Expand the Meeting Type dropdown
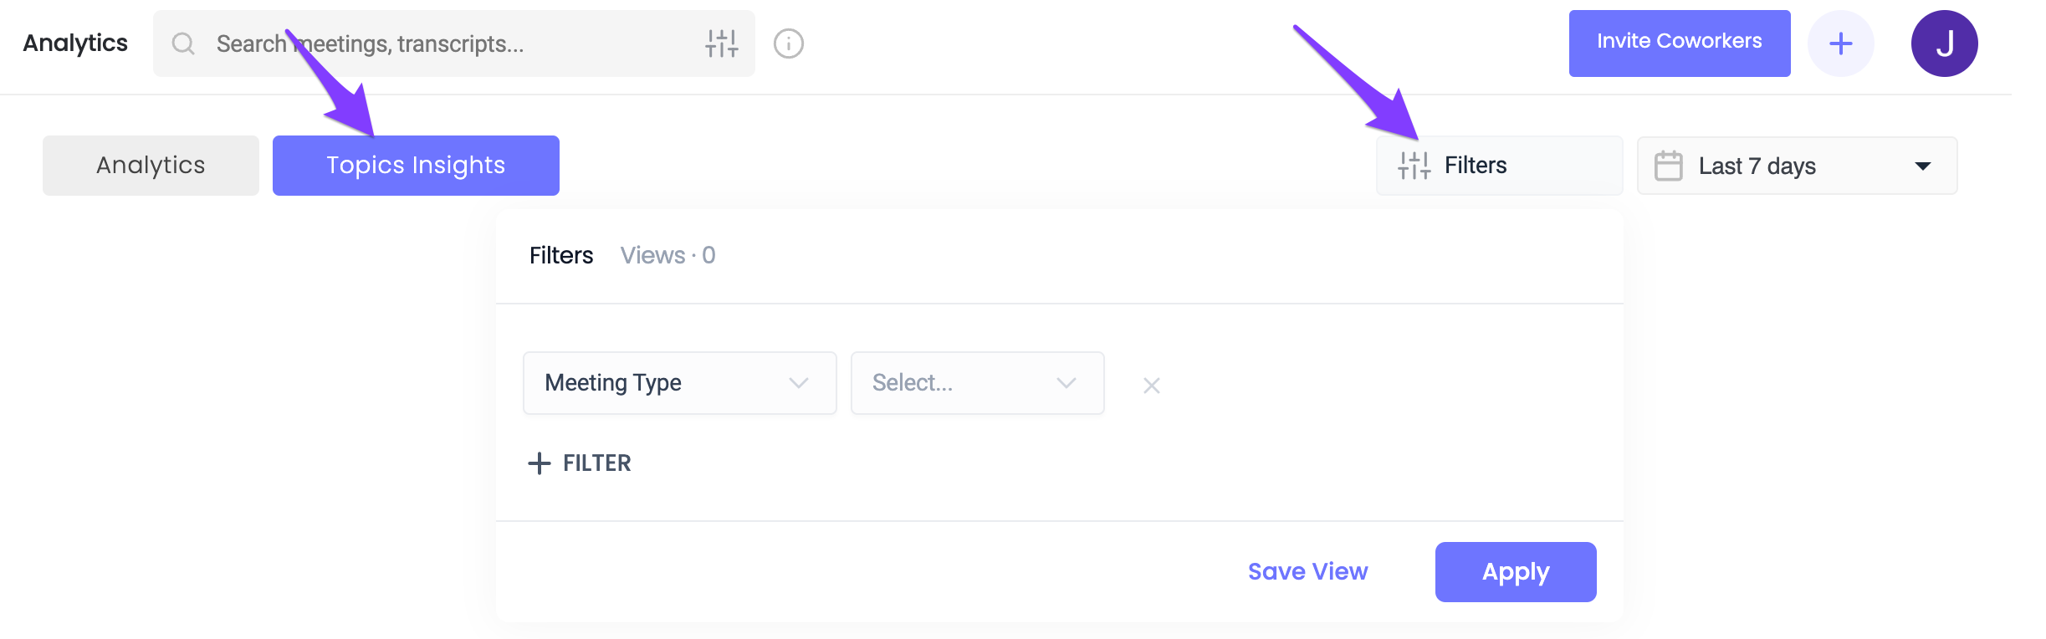Image resolution: width=2046 pixels, height=639 pixels. pos(679,383)
